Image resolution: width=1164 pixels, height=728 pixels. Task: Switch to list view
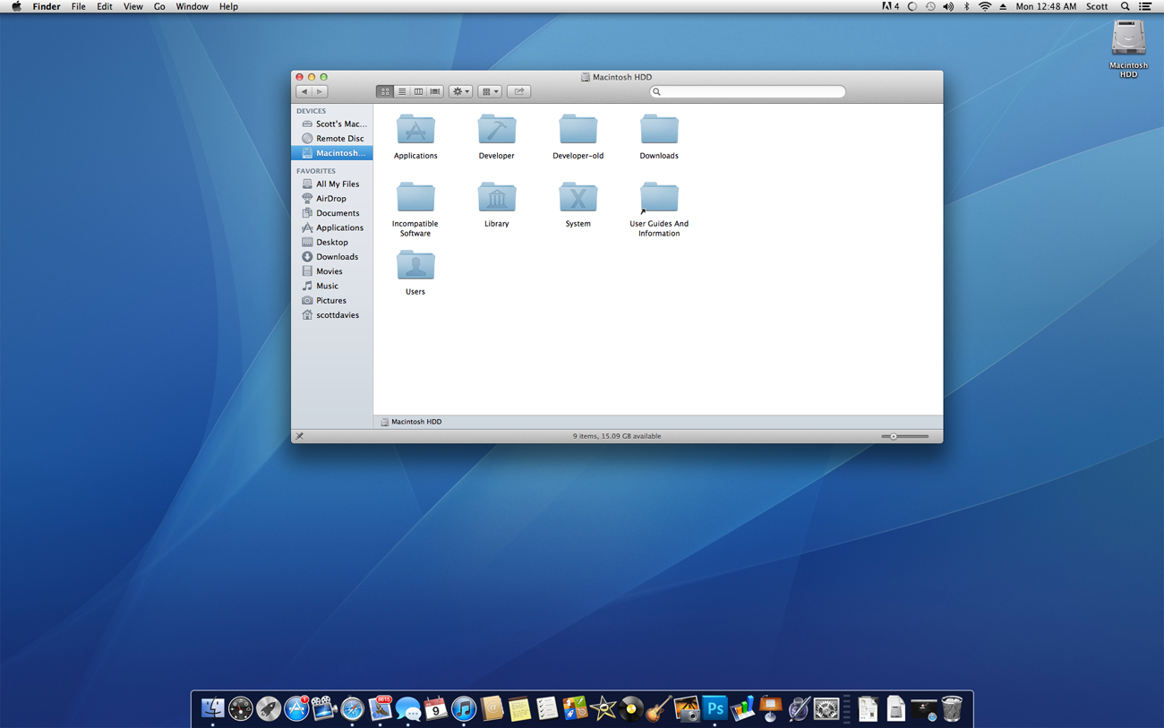402,91
